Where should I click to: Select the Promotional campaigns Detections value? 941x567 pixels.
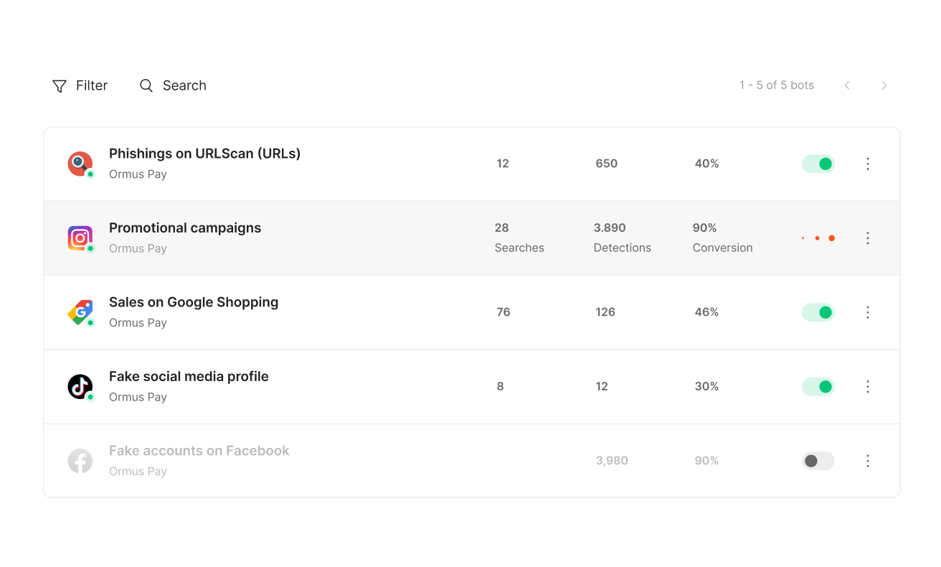click(x=610, y=228)
